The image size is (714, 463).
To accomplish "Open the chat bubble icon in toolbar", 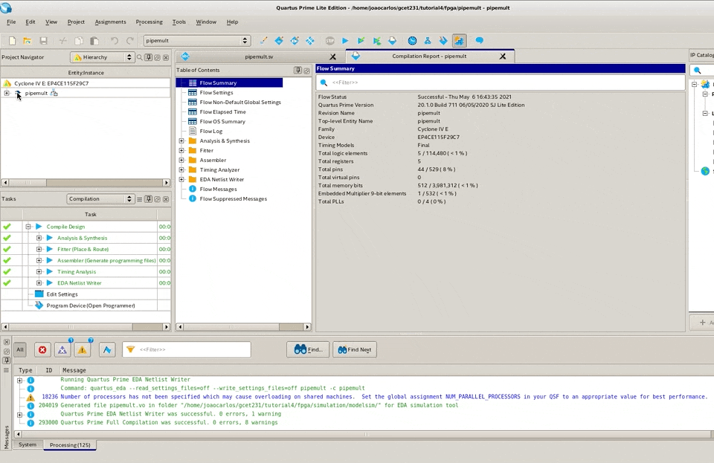I will click(480, 40).
